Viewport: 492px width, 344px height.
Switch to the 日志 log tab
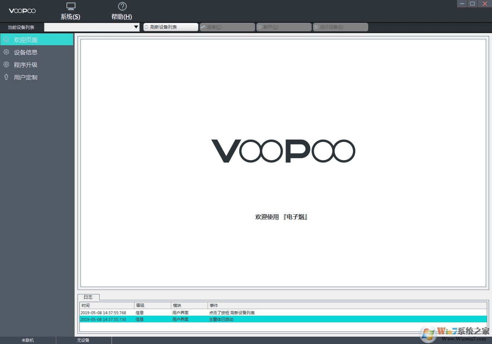[x=88, y=297]
